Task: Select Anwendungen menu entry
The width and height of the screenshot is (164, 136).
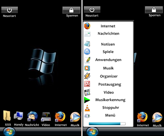Action: (x=108, y=60)
